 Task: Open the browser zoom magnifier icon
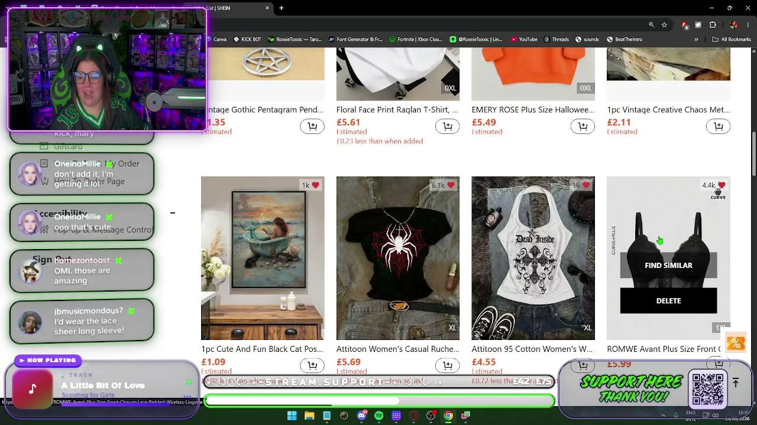(x=651, y=25)
